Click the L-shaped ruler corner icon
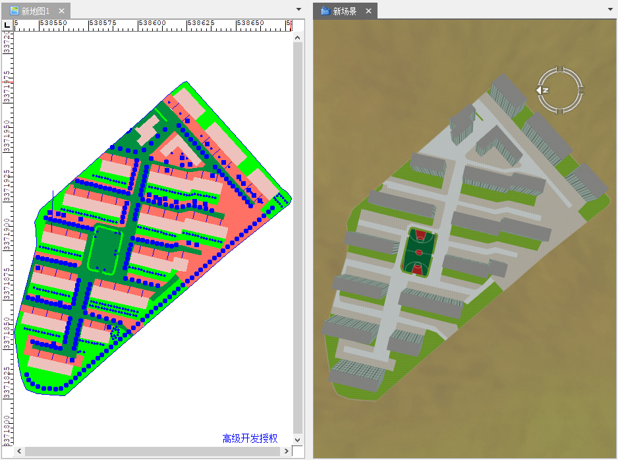The image size is (618, 460). coord(7,25)
